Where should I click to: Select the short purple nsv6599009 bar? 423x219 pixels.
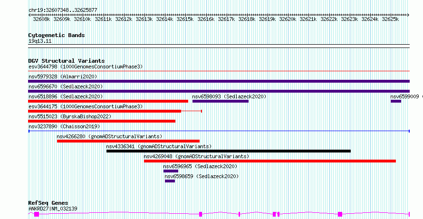click(396, 101)
